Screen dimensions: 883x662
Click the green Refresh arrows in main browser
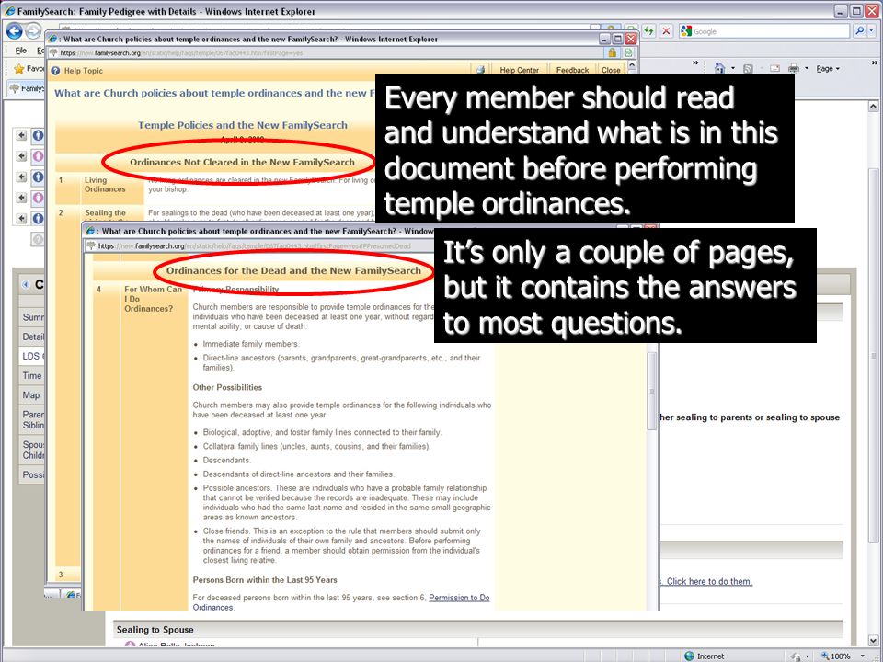coord(648,31)
